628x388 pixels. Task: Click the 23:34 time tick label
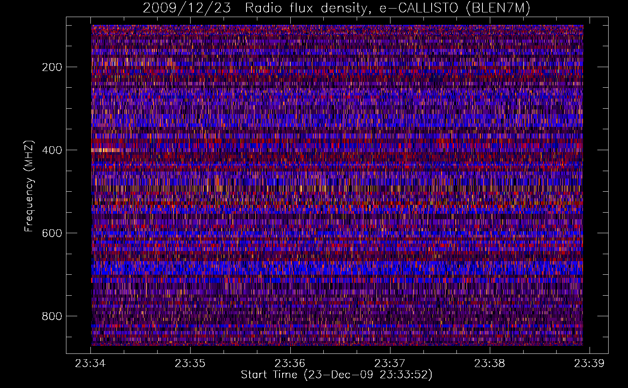tap(90, 364)
